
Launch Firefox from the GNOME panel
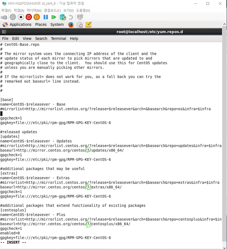tap(71, 25)
